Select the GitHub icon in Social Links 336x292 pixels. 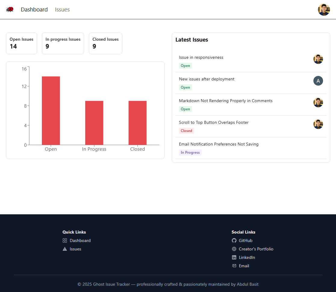pyautogui.click(x=234, y=240)
